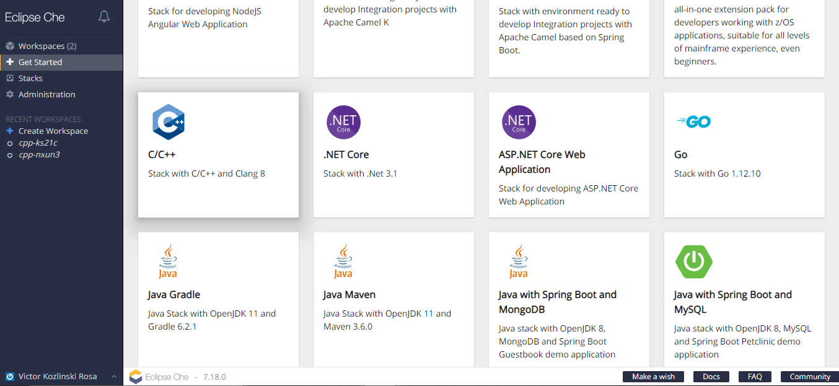
Task: Click the Java Maven coffee cup icon
Action: click(x=343, y=261)
